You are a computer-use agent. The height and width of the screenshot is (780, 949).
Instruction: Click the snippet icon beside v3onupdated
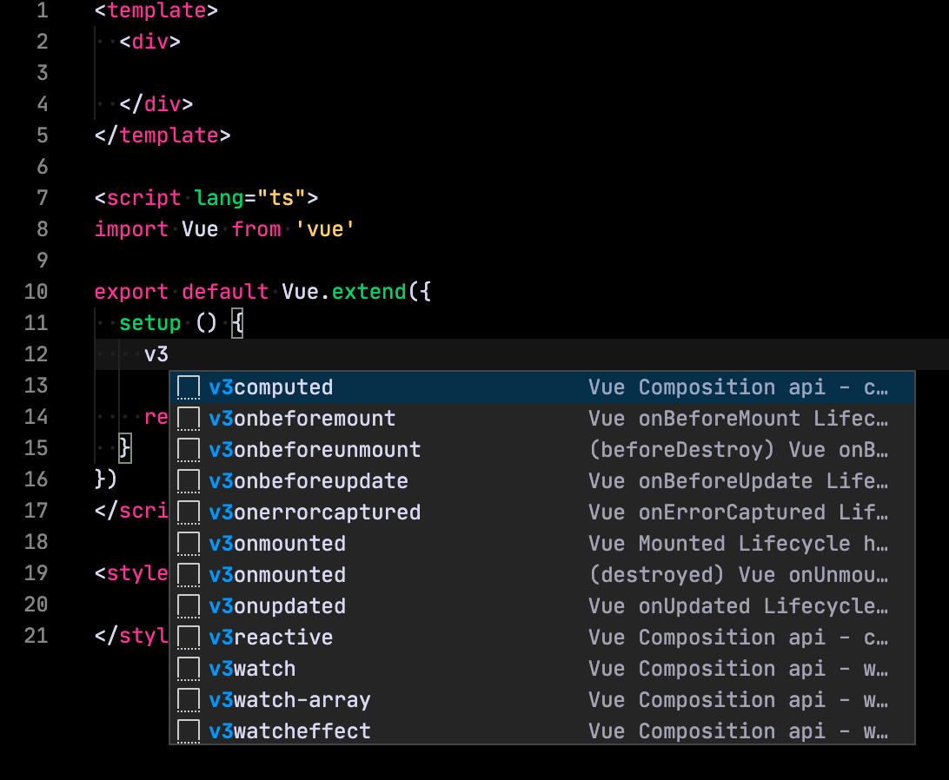(x=189, y=606)
